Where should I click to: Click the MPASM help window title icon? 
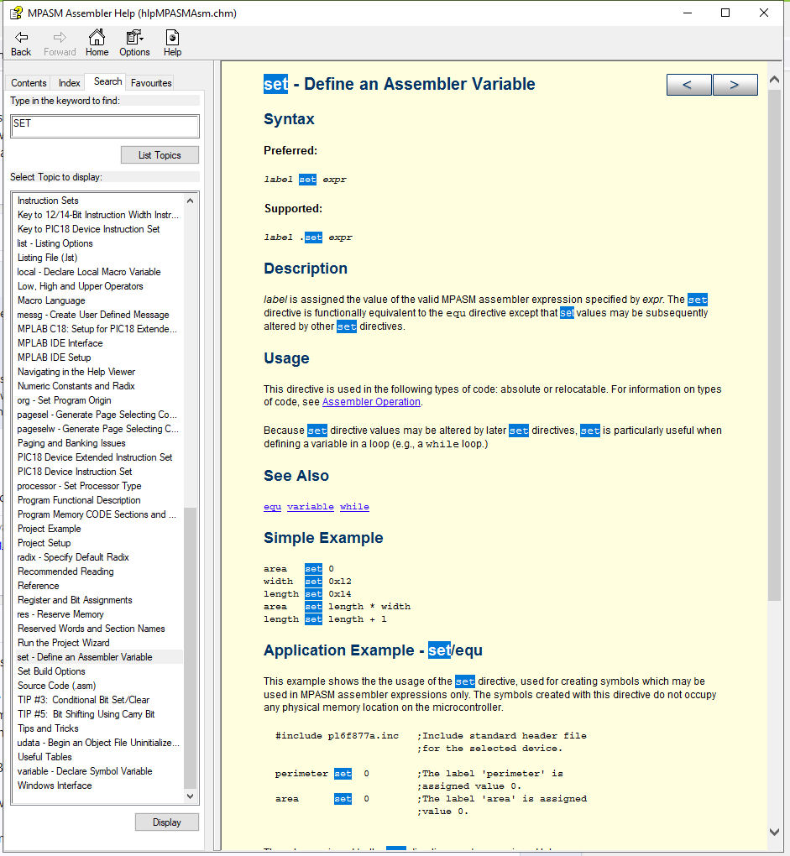click(17, 13)
